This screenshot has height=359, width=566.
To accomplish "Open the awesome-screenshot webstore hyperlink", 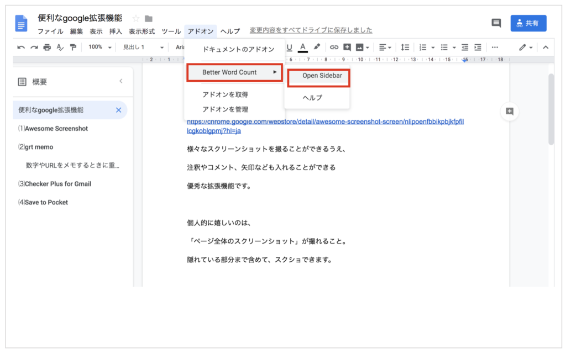I will (x=325, y=126).
